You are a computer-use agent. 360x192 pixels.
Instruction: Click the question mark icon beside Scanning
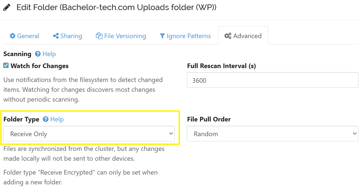click(38, 54)
